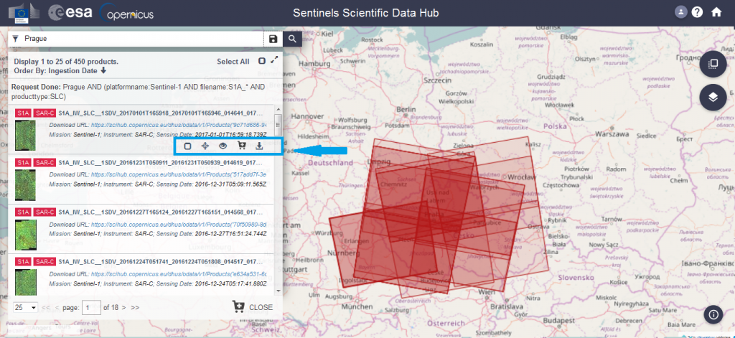Open download URL for 20161227T165124 product
This screenshot has width=735, height=338.
pyautogui.click(x=179, y=224)
